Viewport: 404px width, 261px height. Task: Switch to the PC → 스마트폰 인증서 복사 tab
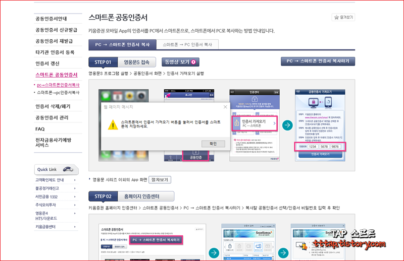(122, 44)
